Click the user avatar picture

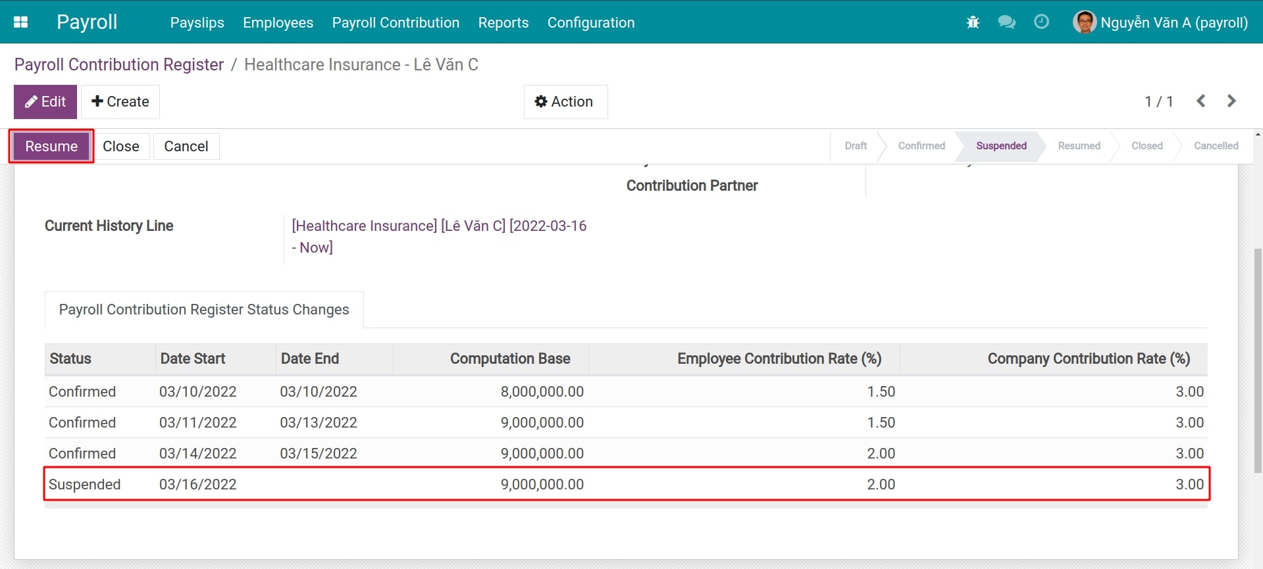point(1084,22)
